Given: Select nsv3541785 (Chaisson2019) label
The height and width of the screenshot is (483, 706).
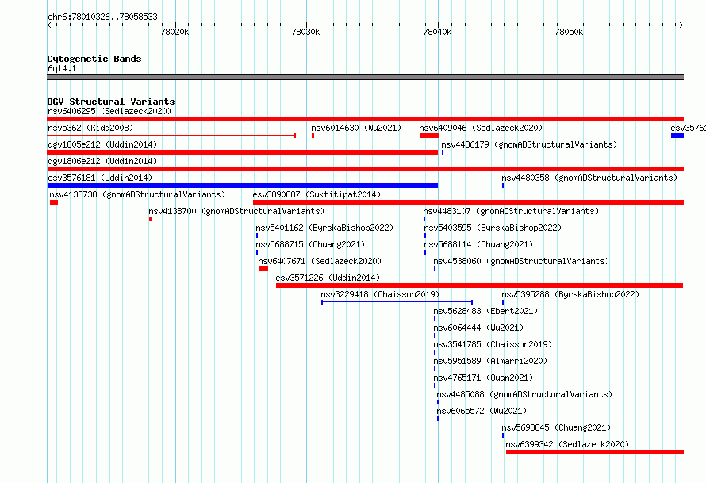Looking at the screenshot, I should pos(493,344).
